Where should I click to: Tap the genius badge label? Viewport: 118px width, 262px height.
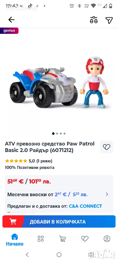click(x=9, y=31)
